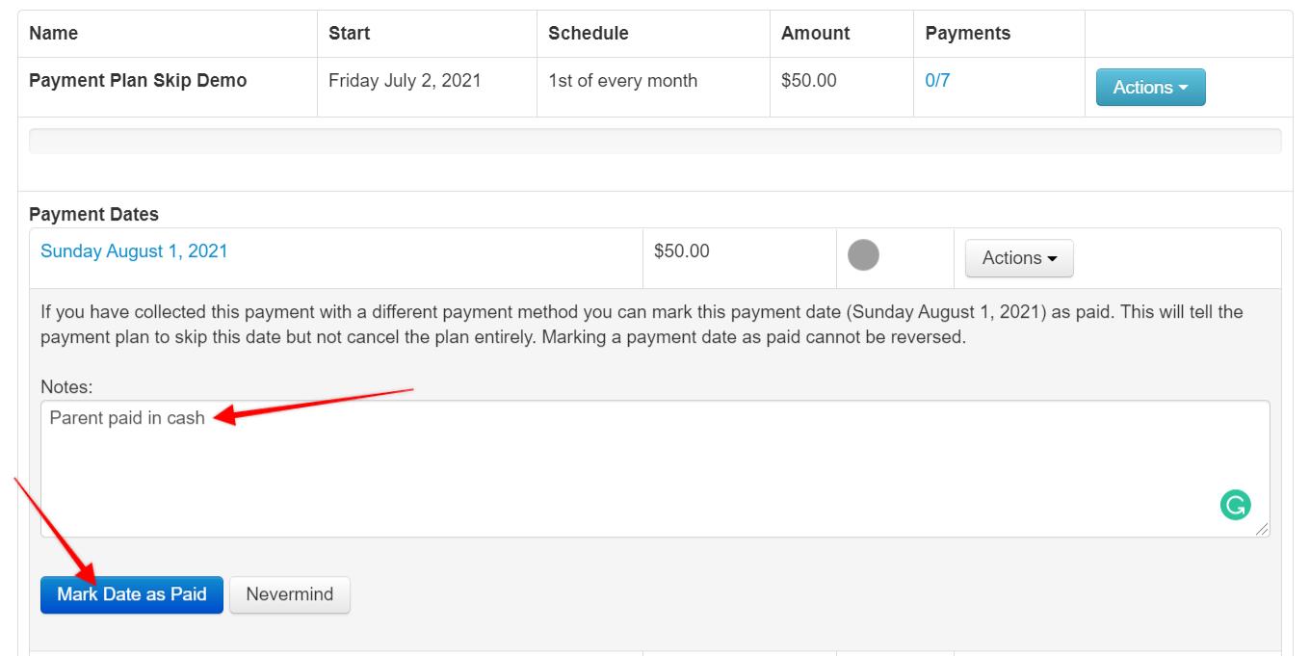Click the Mark Date as Paid button
This screenshot has height=656, width=1310.
pos(132,594)
